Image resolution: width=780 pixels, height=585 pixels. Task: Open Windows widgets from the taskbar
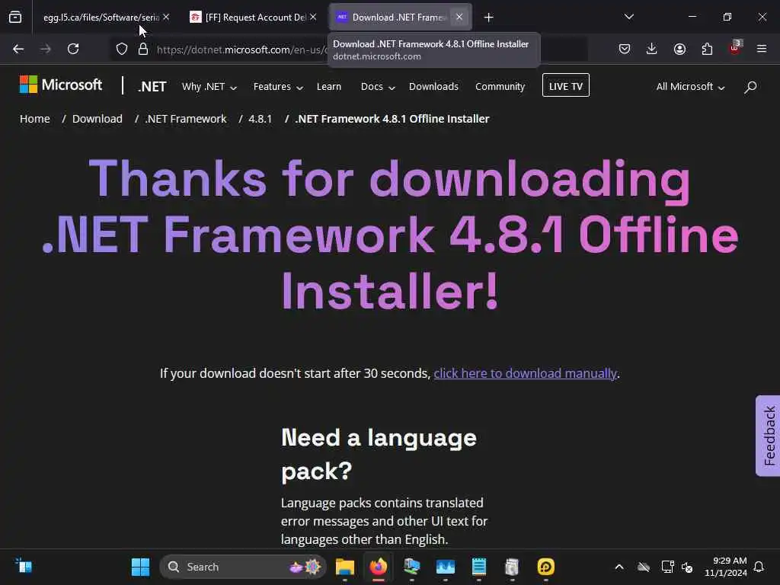click(x=24, y=566)
